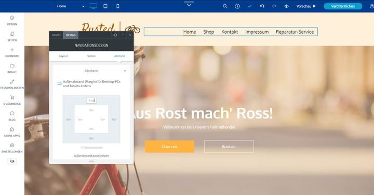Select the Layout tab

(x=63, y=56)
